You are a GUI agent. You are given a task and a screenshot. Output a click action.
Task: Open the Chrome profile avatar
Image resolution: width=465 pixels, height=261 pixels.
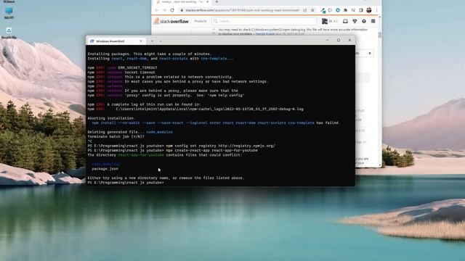pyautogui.click(x=369, y=10)
